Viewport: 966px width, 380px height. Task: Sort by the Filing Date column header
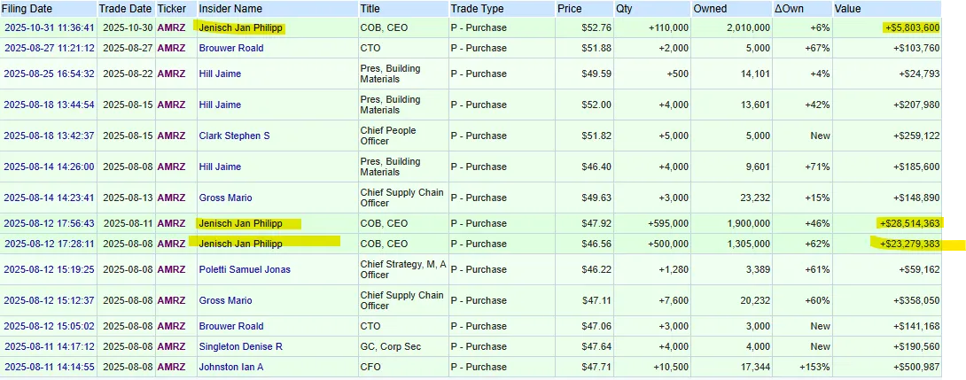[x=27, y=9]
